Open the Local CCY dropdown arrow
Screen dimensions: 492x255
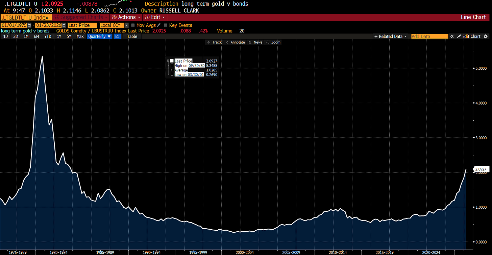(127, 25)
